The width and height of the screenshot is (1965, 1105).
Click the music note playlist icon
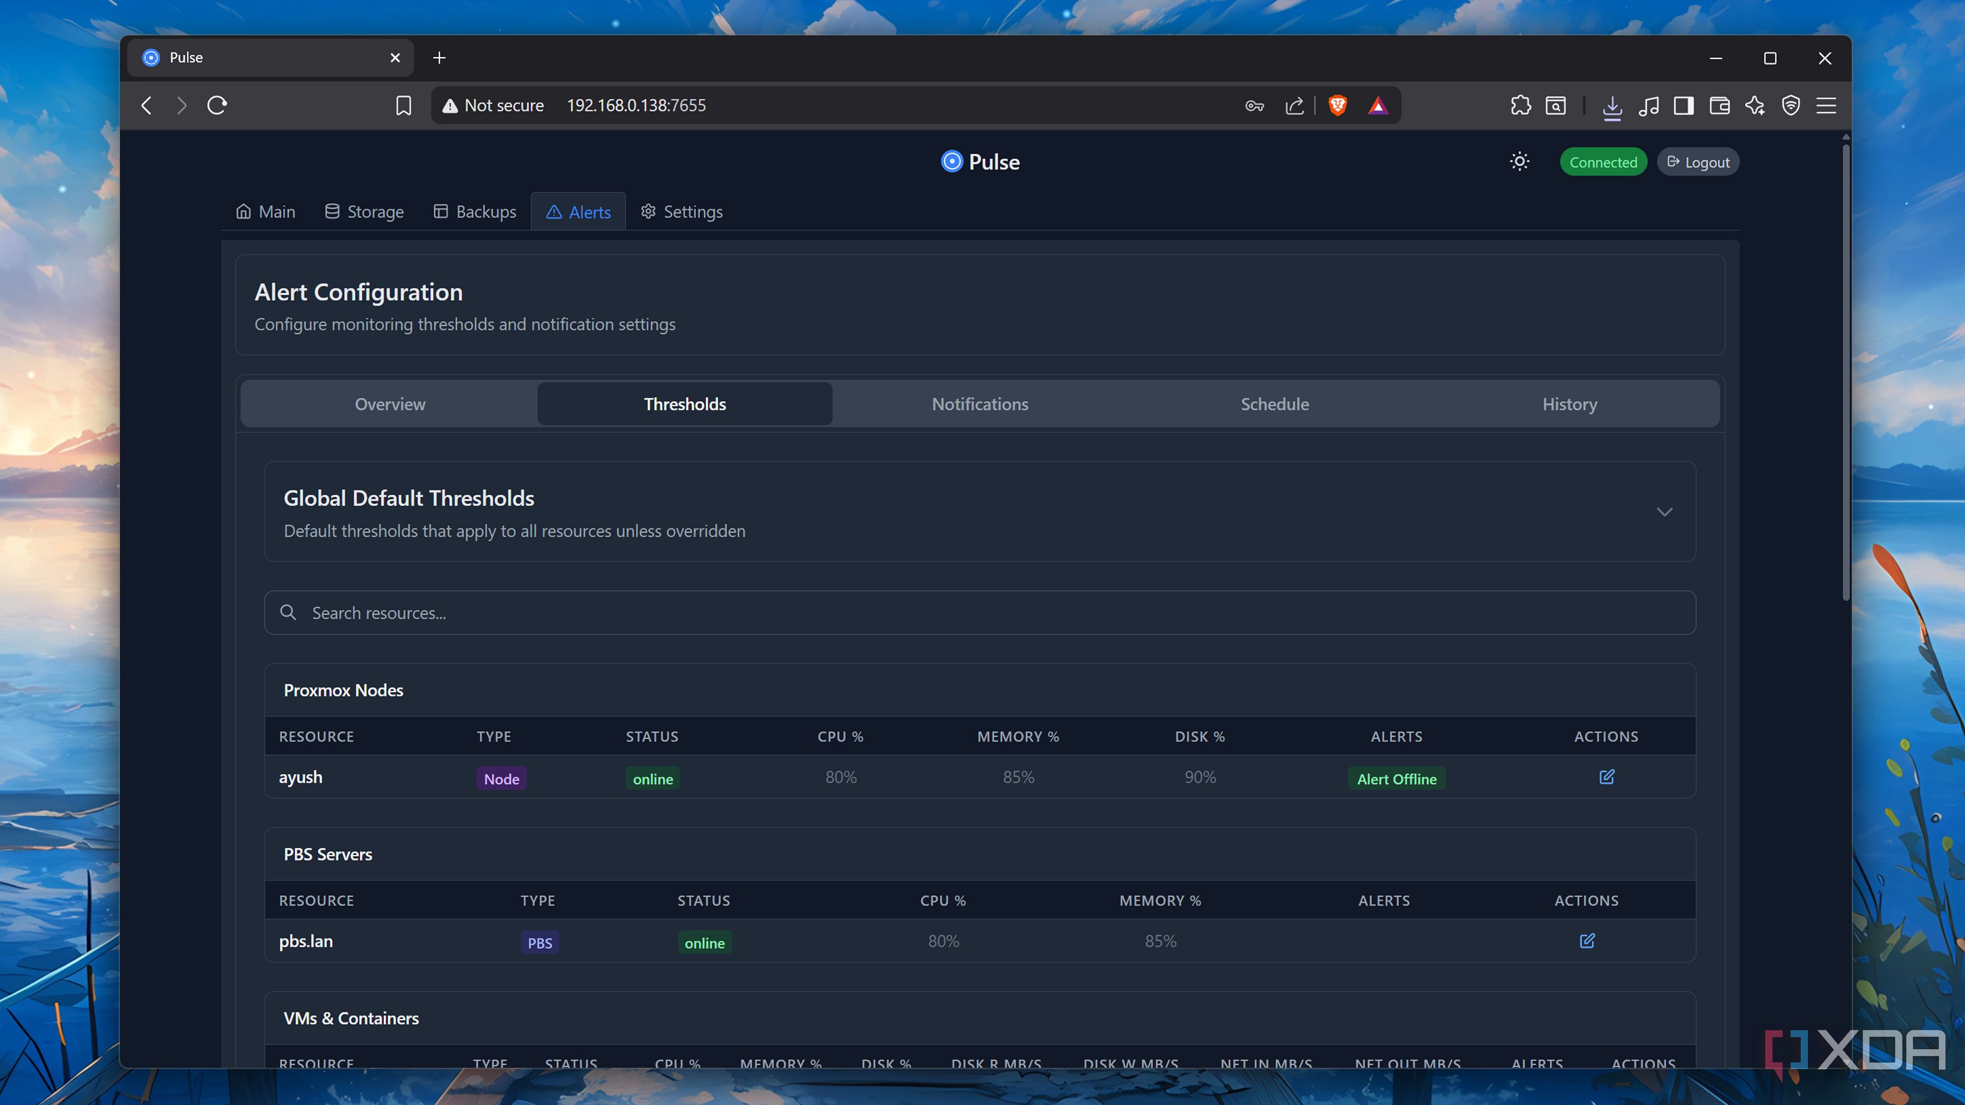click(1648, 105)
